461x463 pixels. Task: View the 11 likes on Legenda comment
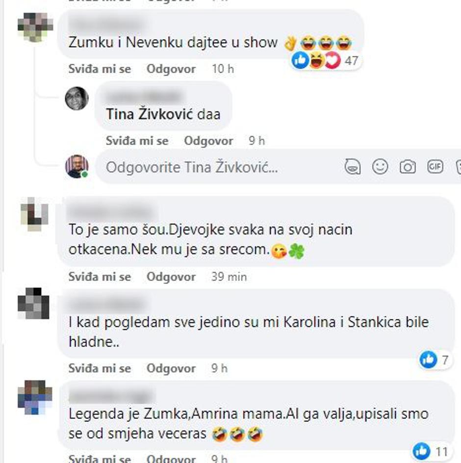click(430, 452)
